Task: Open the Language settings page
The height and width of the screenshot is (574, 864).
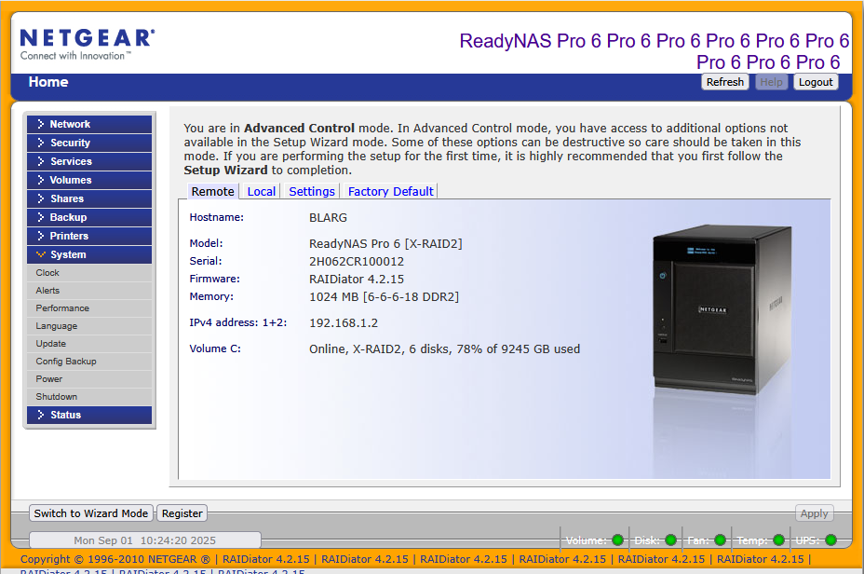Action: (89, 326)
